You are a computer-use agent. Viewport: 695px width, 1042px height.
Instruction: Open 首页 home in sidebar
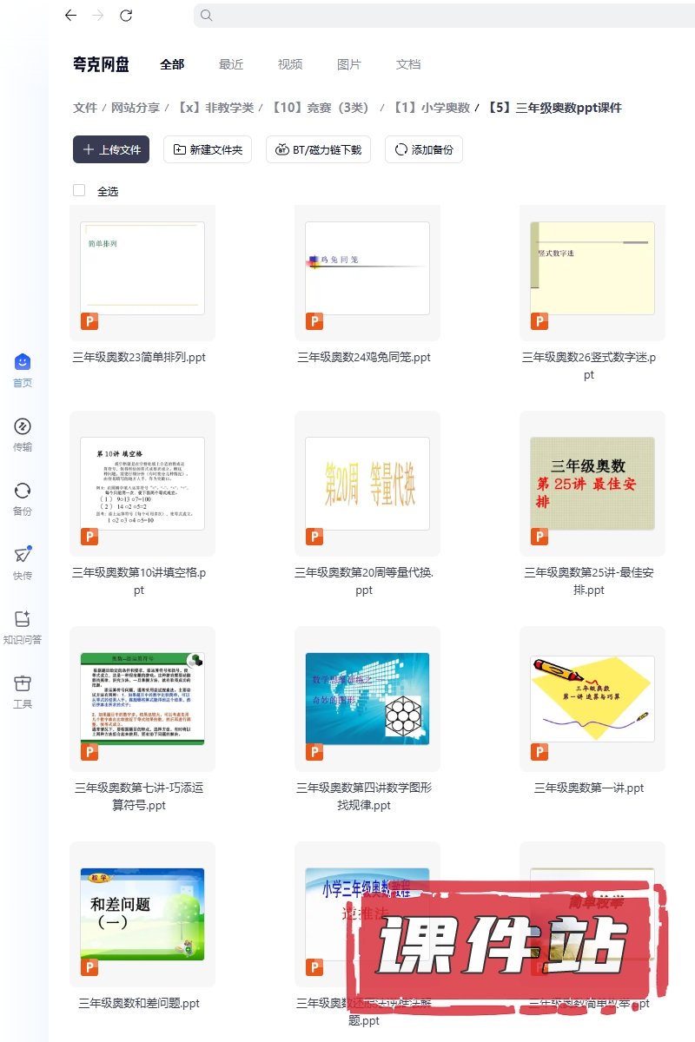coord(23,370)
